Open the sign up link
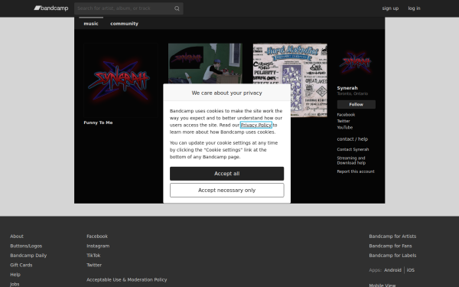 point(390,8)
